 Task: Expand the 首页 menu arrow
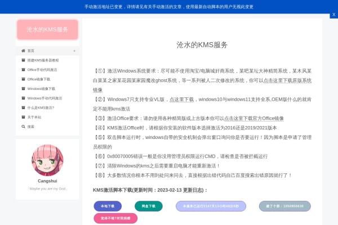pyautogui.click(x=73, y=51)
